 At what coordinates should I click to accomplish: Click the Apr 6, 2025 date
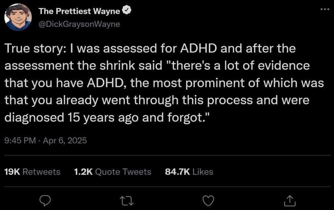[65, 140]
